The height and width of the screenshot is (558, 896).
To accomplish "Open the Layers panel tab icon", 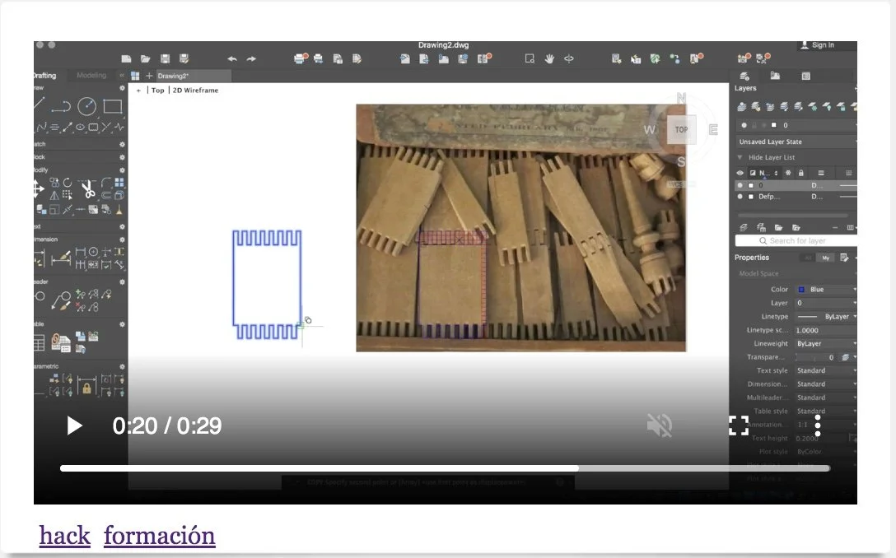I will coord(744,76).
